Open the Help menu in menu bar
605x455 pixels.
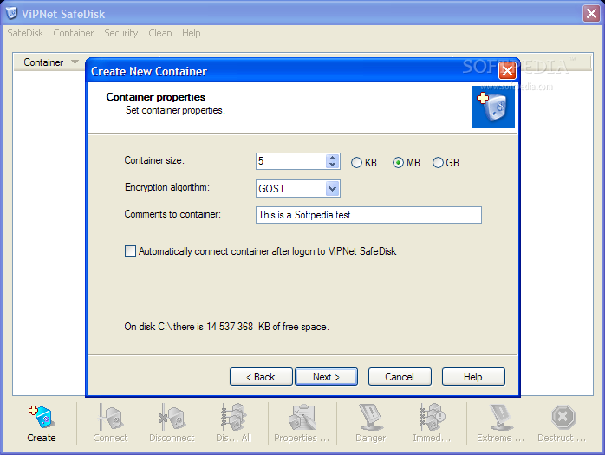[x=191, y=33]
